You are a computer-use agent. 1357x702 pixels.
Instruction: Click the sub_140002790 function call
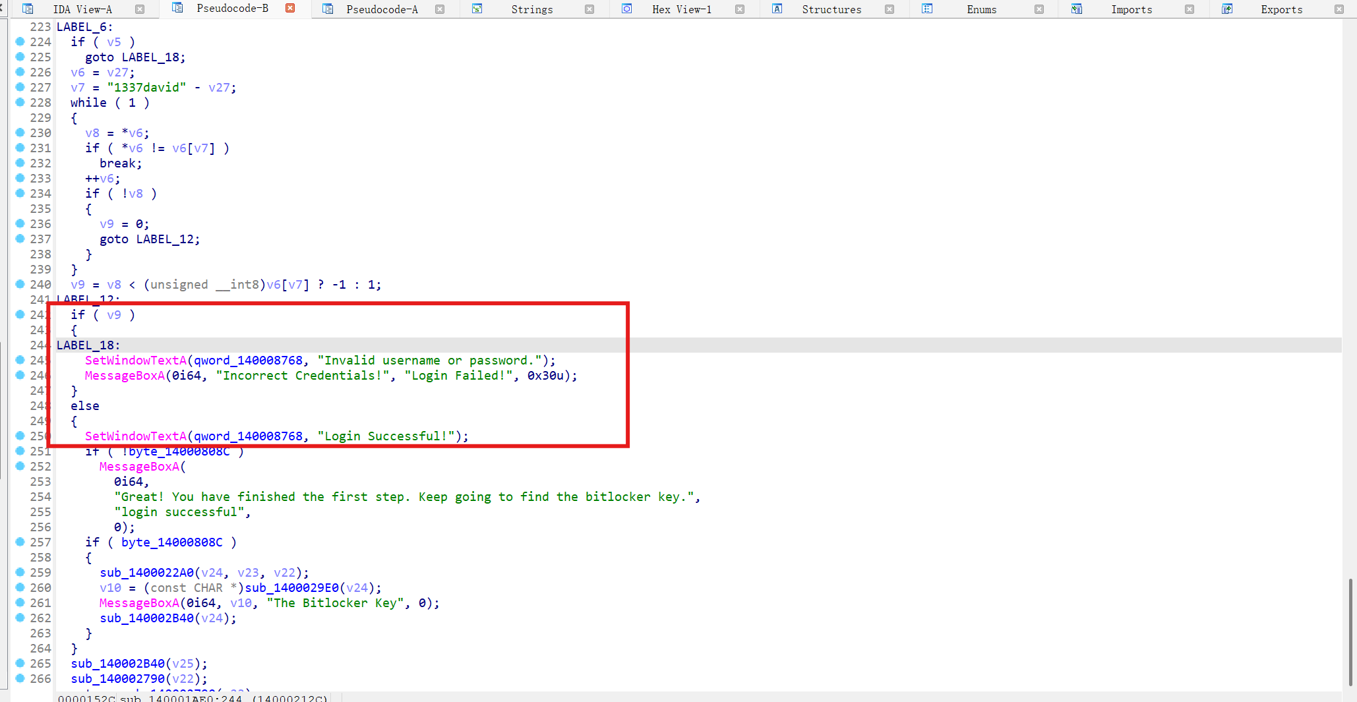pyautogui.click(x=117, y=679)
